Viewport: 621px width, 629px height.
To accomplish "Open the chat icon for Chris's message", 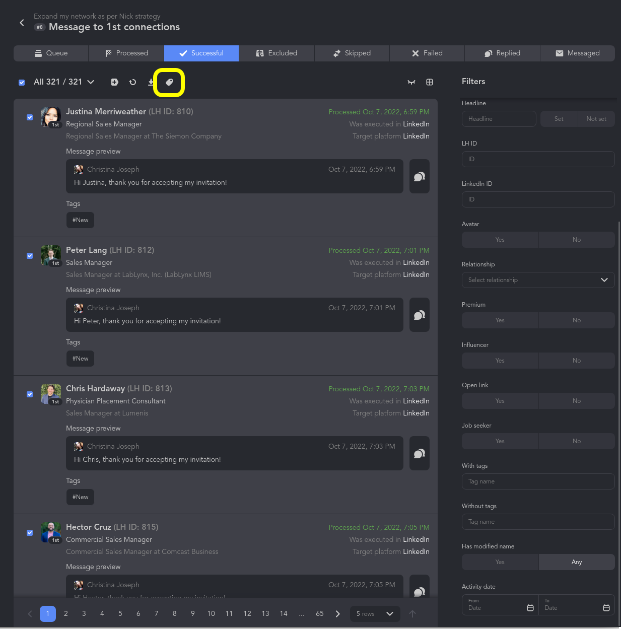I will point(420,453).
